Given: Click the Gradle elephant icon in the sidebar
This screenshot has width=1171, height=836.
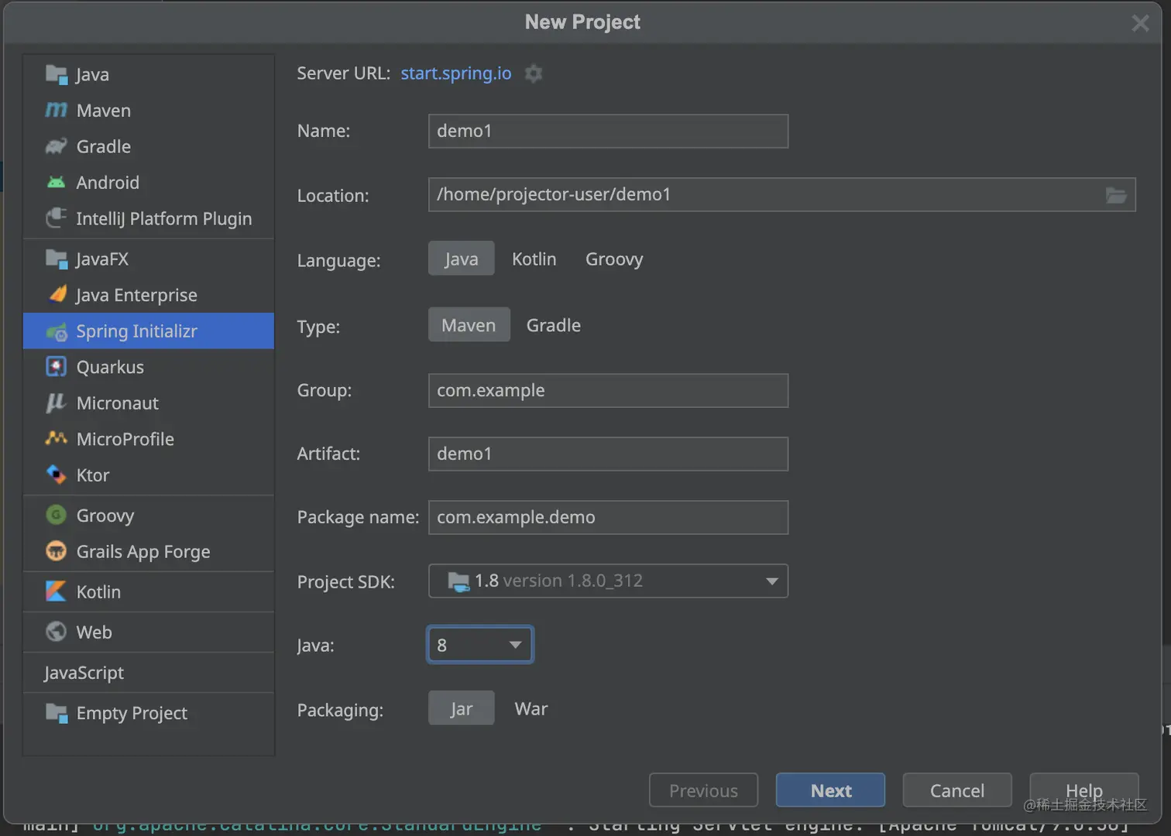Looking at the screenshot, I should [x=56, y=146].
